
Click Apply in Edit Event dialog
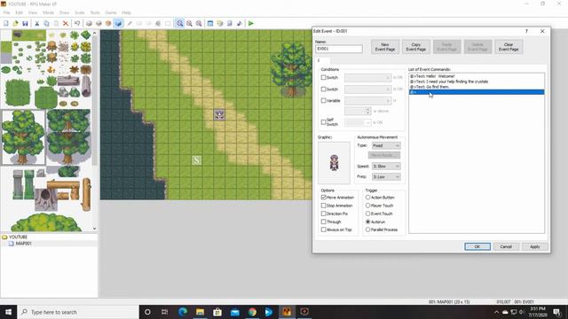535,246
